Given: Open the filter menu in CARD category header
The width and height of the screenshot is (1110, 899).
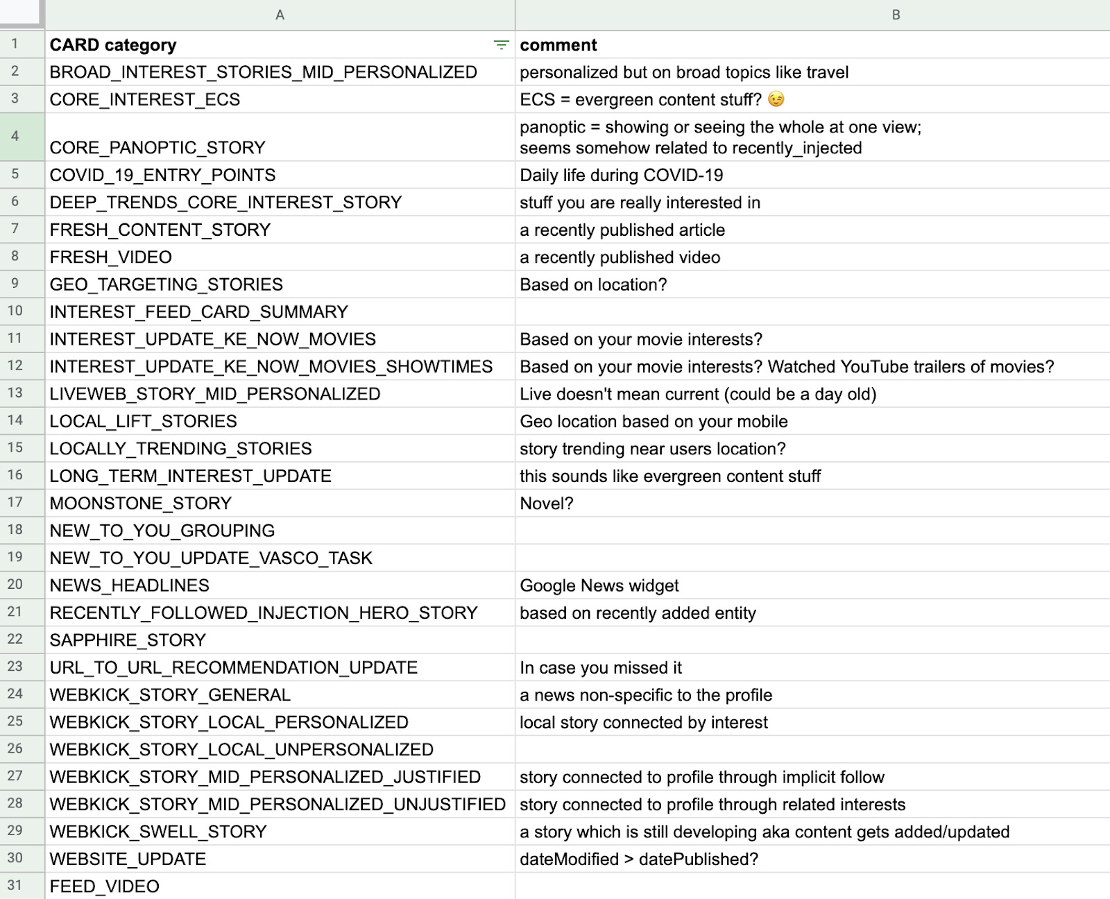Looking at the screenshot, I should pos(501,45).
